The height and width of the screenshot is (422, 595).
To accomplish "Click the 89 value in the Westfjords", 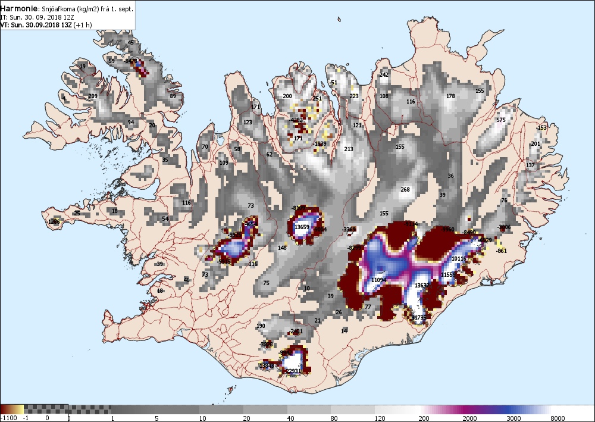I will coord(173,96).
